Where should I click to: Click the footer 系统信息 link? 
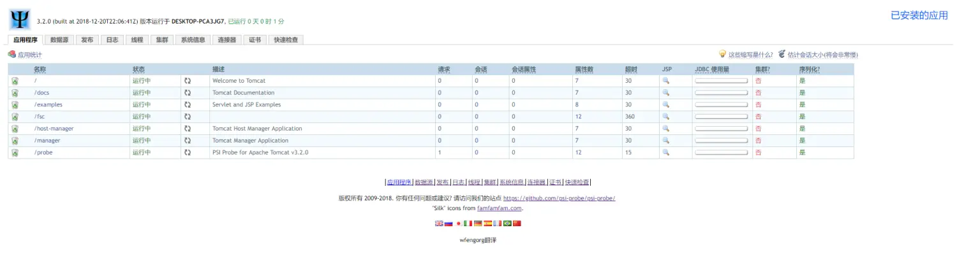[x=512, y=182]
